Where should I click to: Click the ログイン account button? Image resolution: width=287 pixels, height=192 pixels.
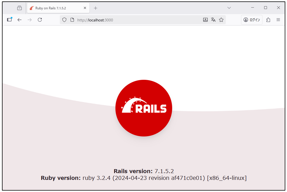[x=252, y=20]
